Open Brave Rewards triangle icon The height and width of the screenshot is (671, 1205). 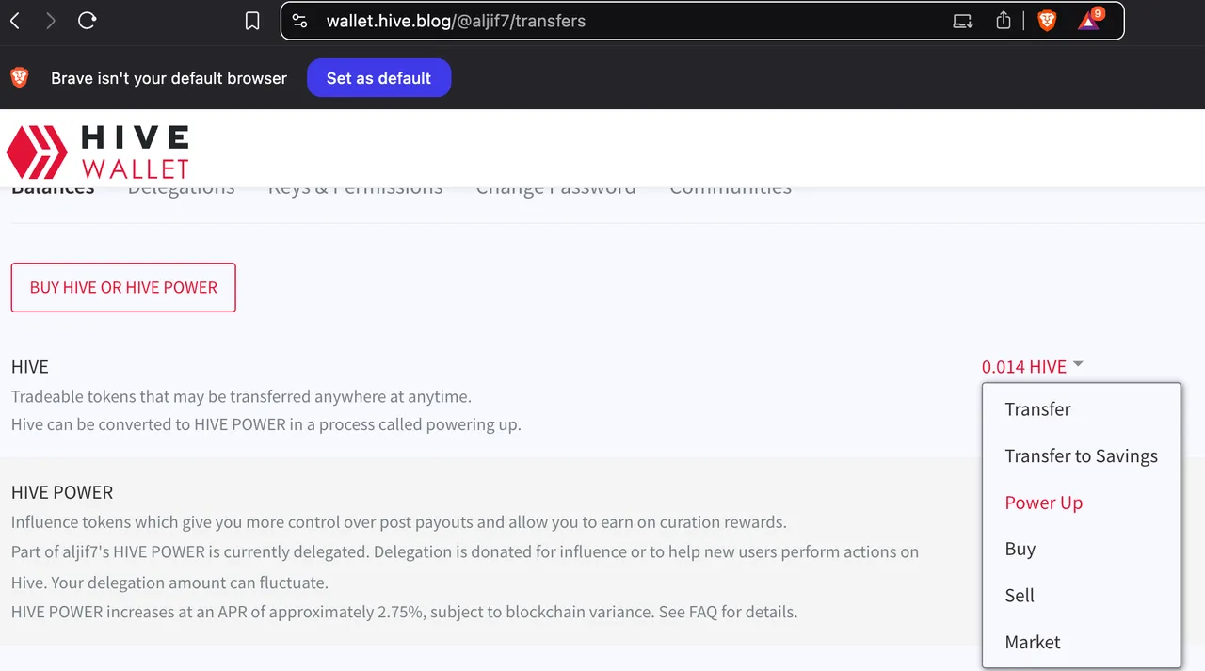click(1090, 19)
